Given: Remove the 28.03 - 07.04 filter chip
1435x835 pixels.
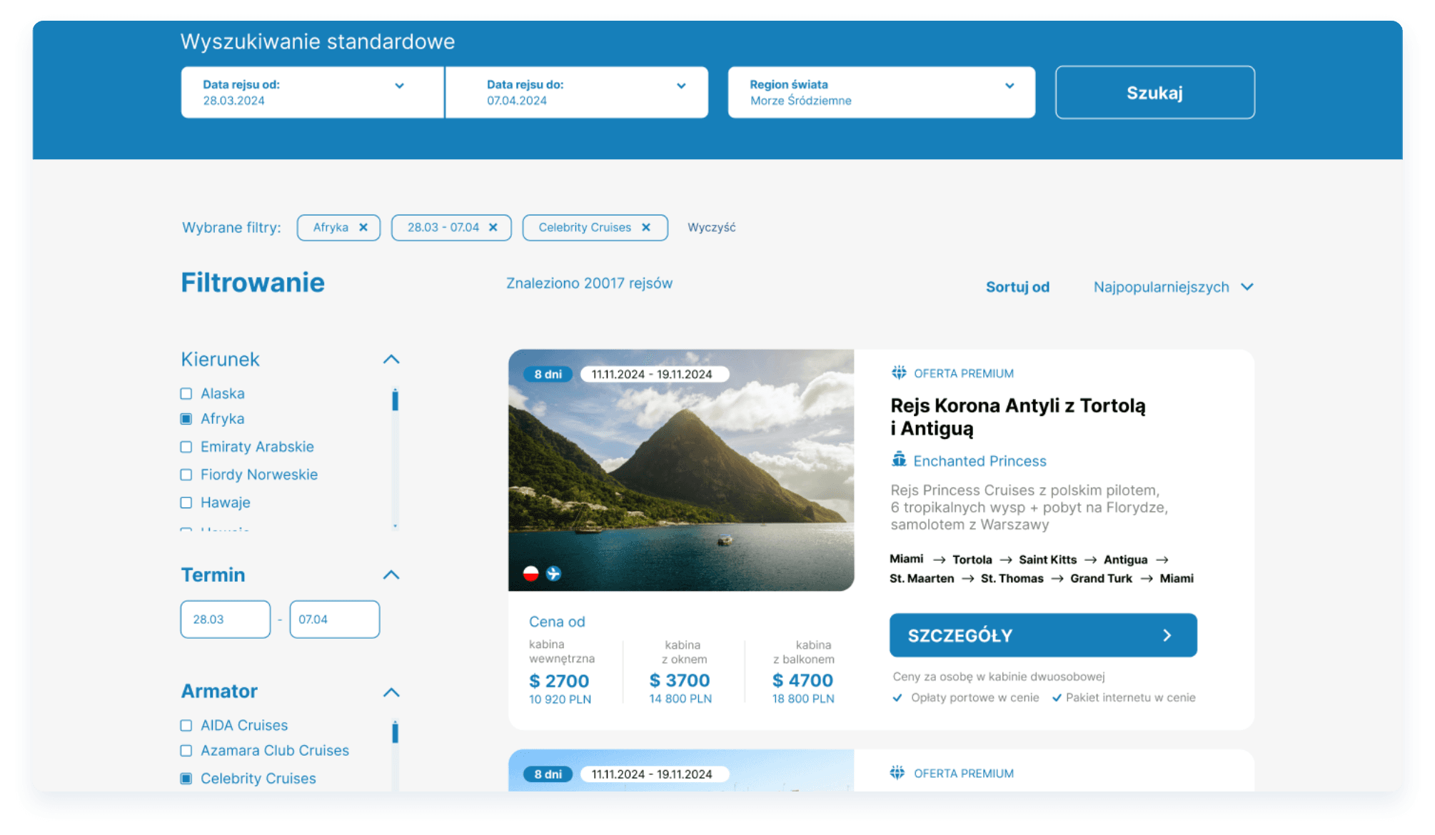Looking at the screenshot, I should tap(493, 228).
